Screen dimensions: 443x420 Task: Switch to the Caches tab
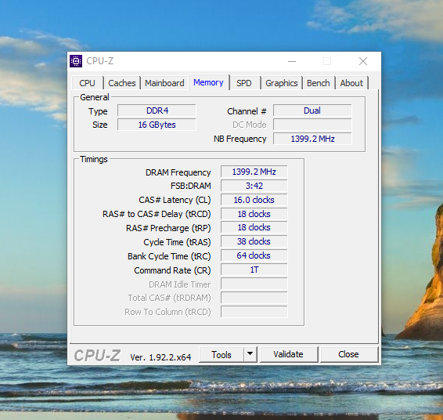122,83
